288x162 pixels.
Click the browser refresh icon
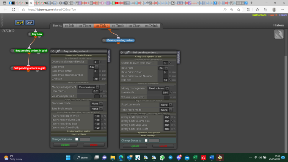click(13, 9)
